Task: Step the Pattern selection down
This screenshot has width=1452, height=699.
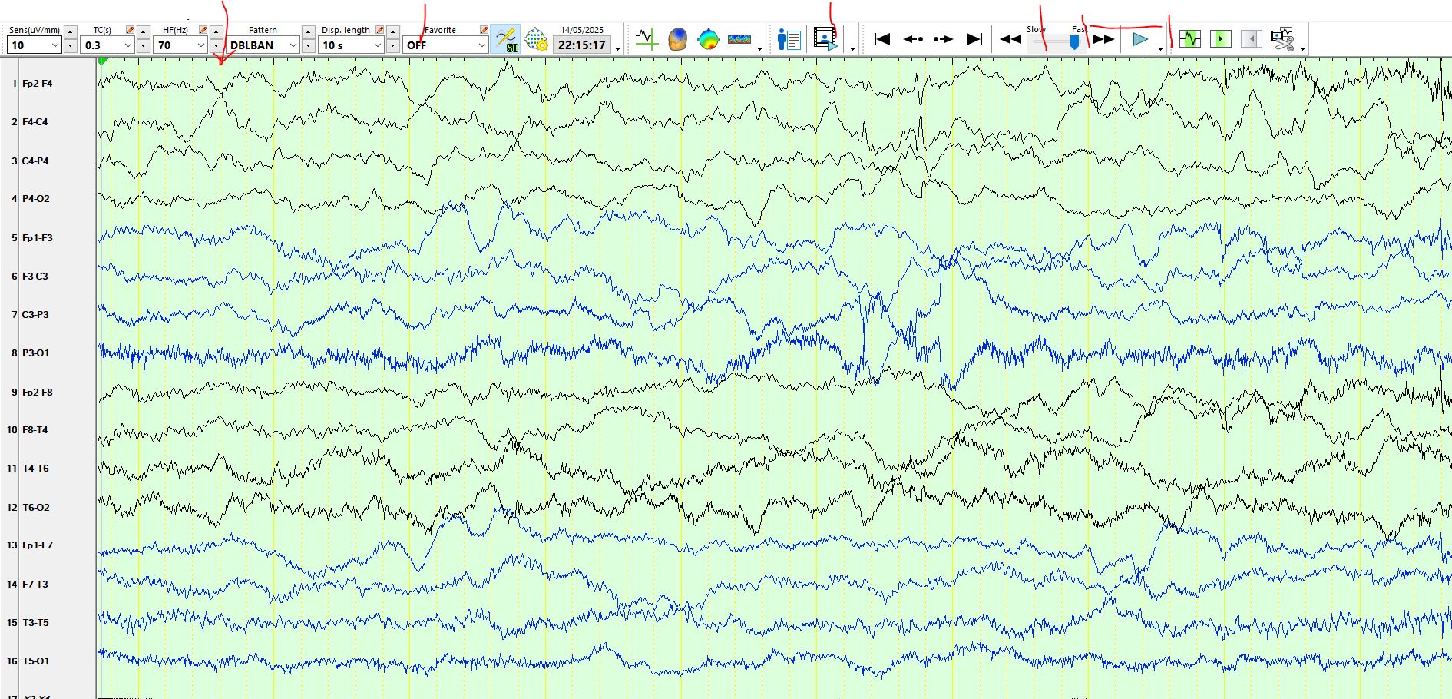Action: [308, 46]
